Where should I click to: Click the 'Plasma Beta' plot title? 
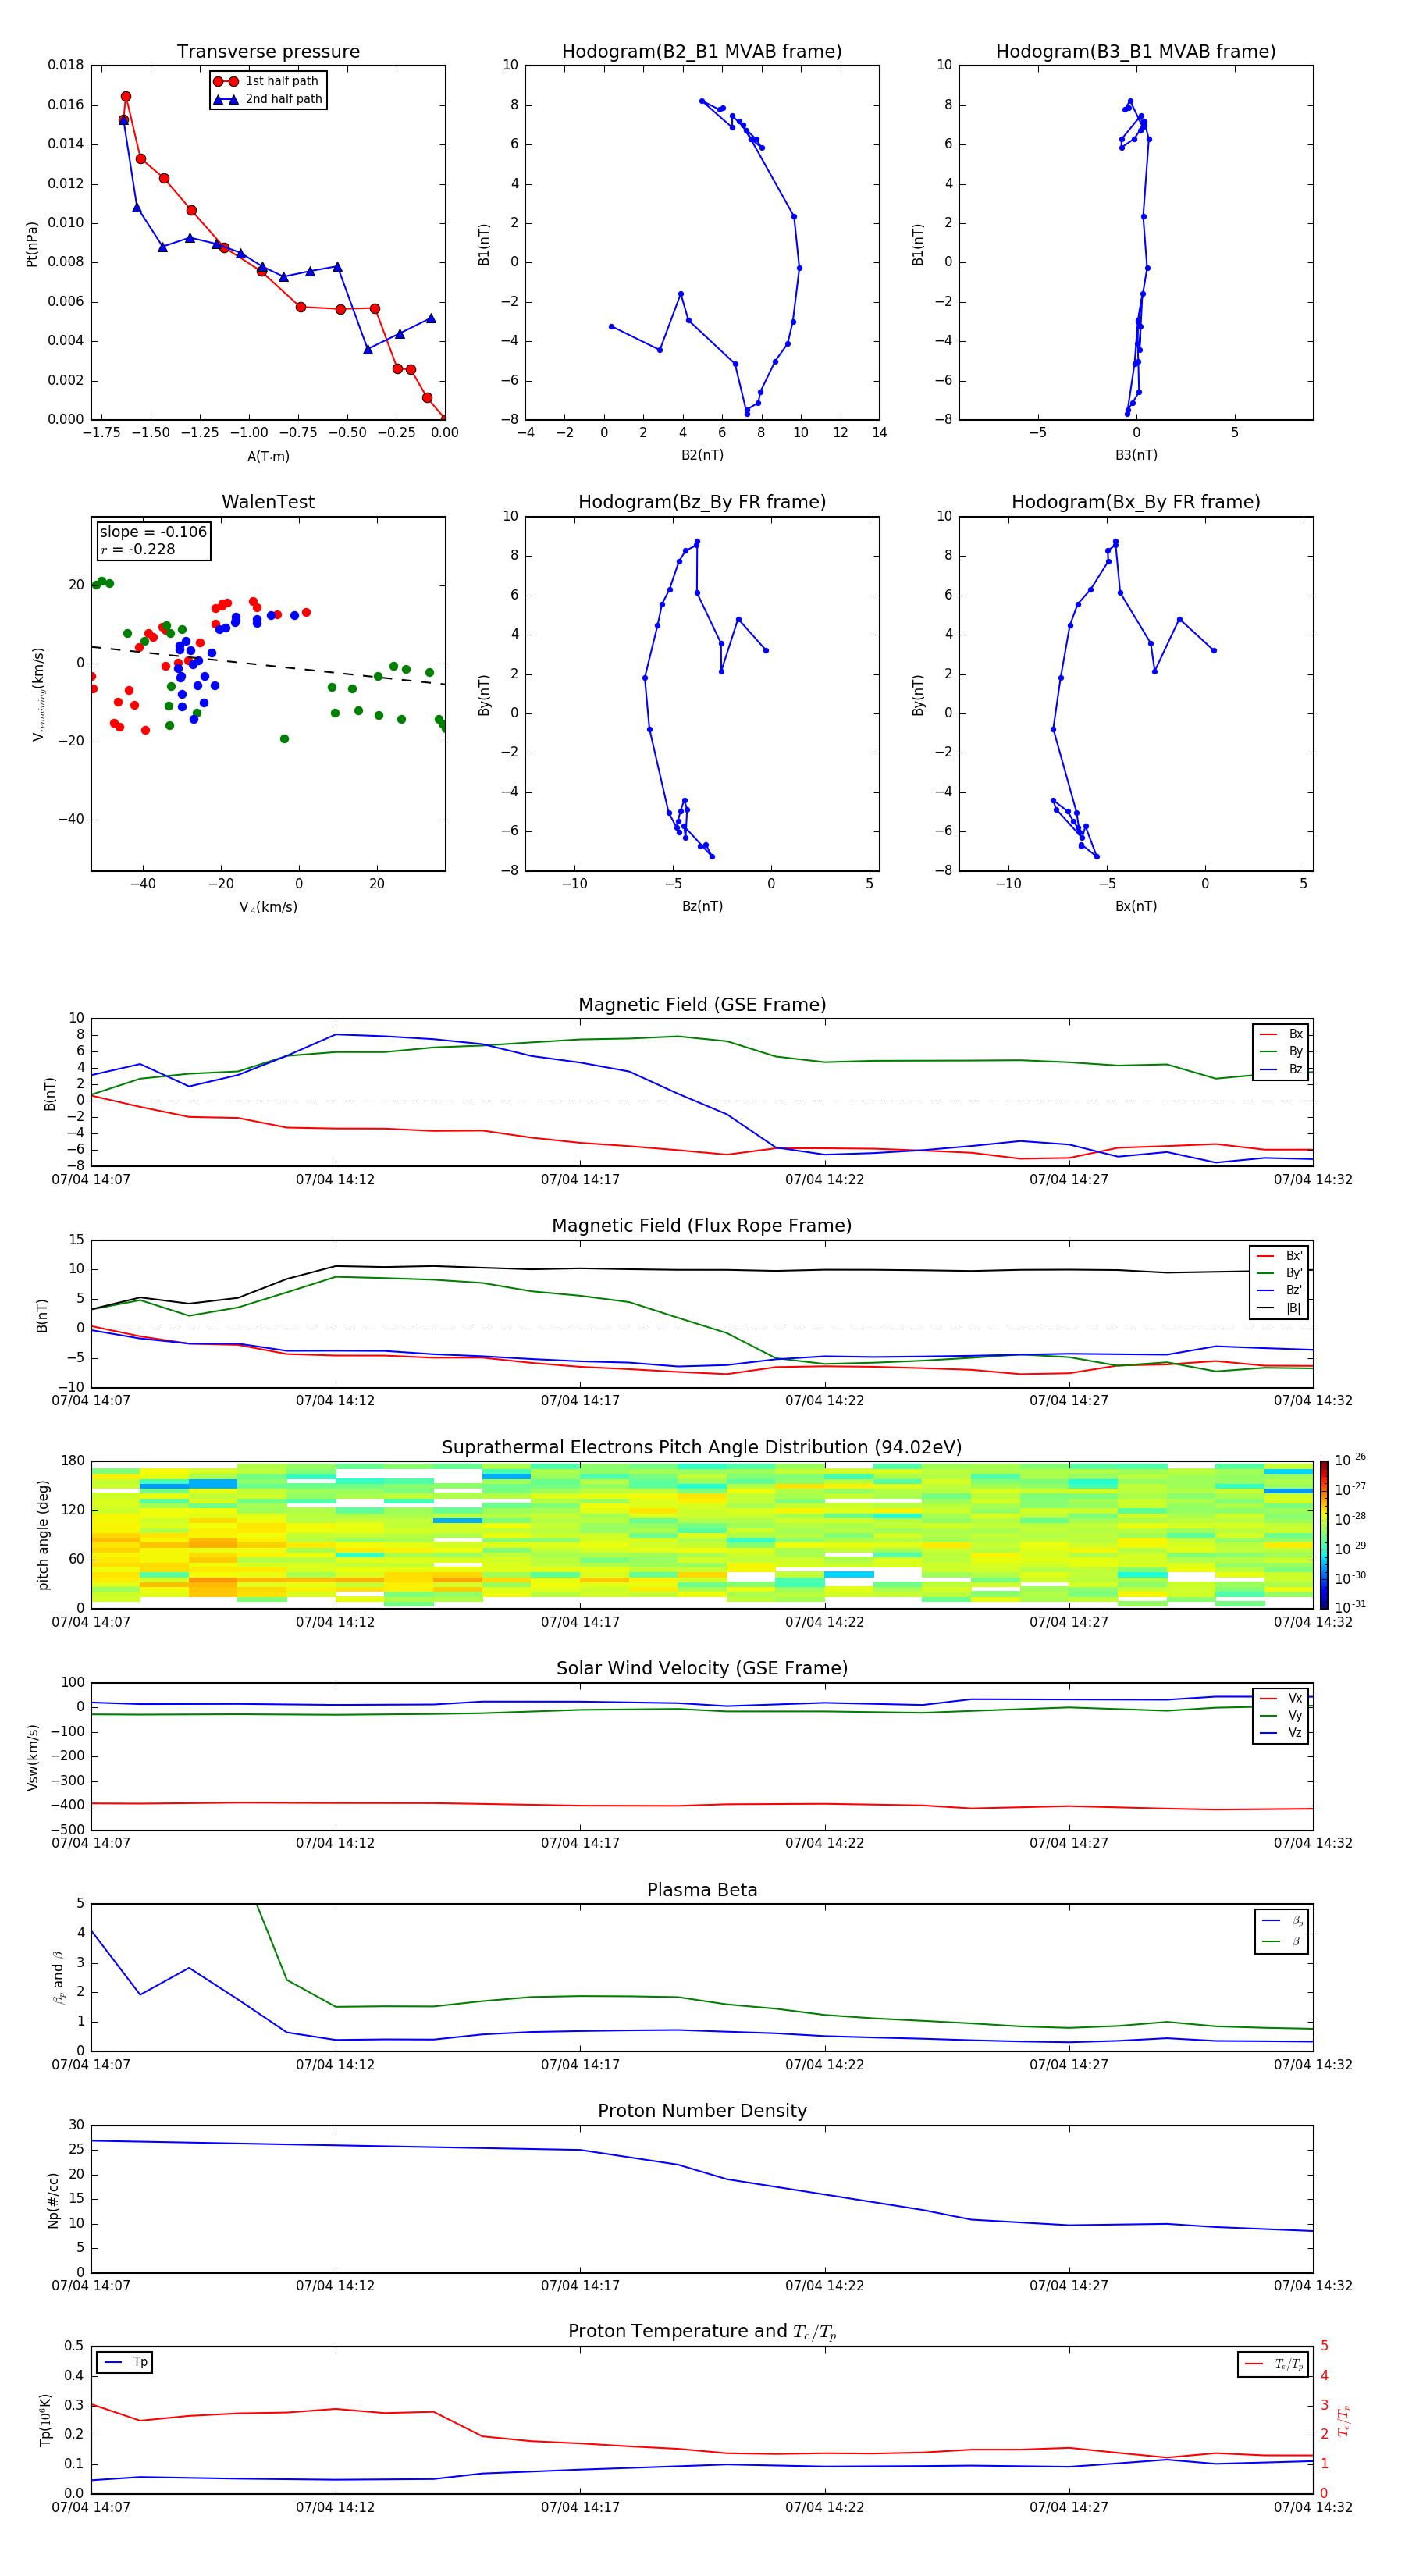(702, 1890)
